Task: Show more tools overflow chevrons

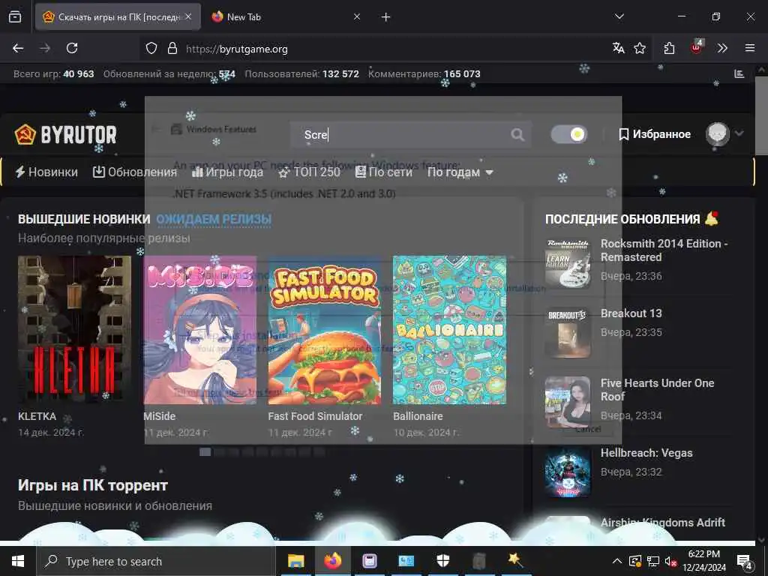Action: pyautogui.click(x=722, y=48)
